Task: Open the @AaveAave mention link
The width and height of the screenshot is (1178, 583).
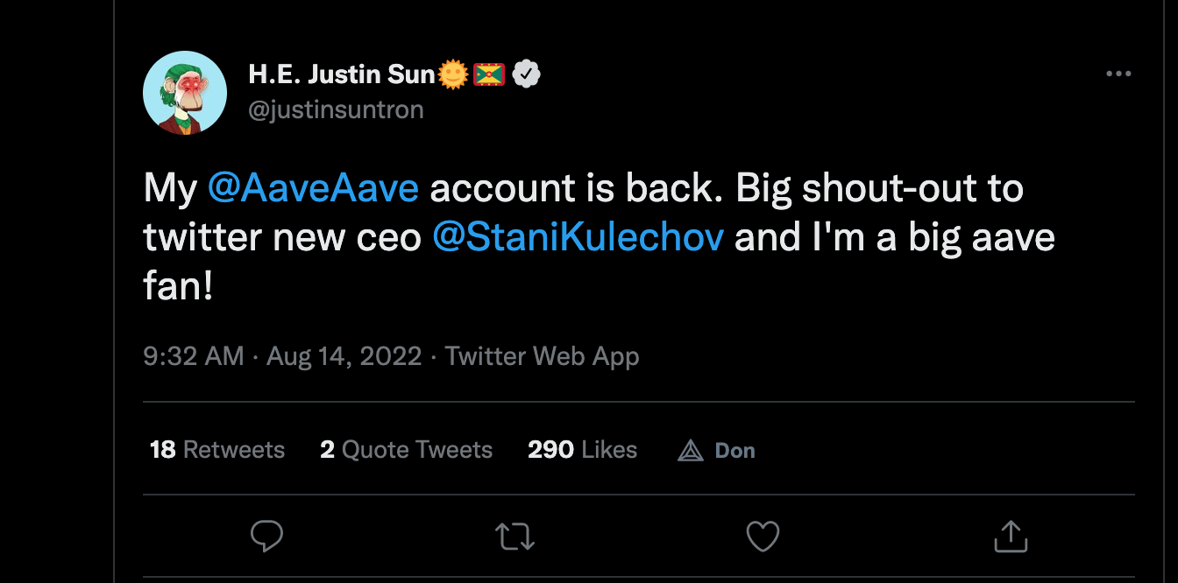Action: pos(313,189)
